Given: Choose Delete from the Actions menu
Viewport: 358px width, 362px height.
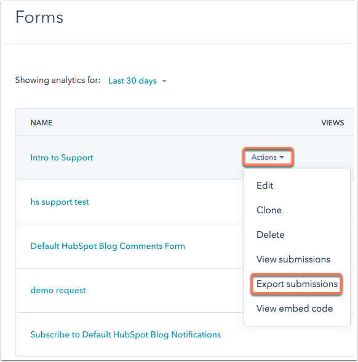Looking at the screenshot, I should (x=271, y=235).
